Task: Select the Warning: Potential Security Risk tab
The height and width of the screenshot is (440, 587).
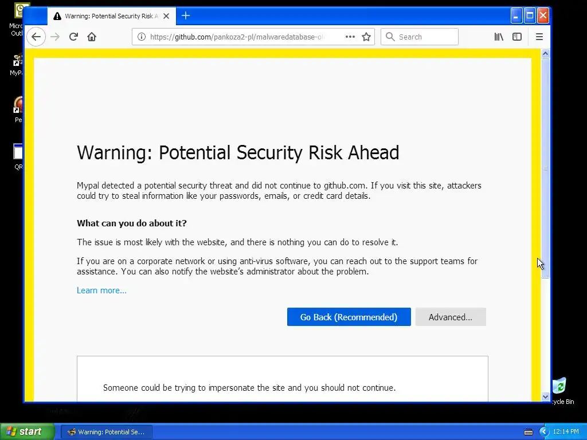Action: tap(112, 16)
